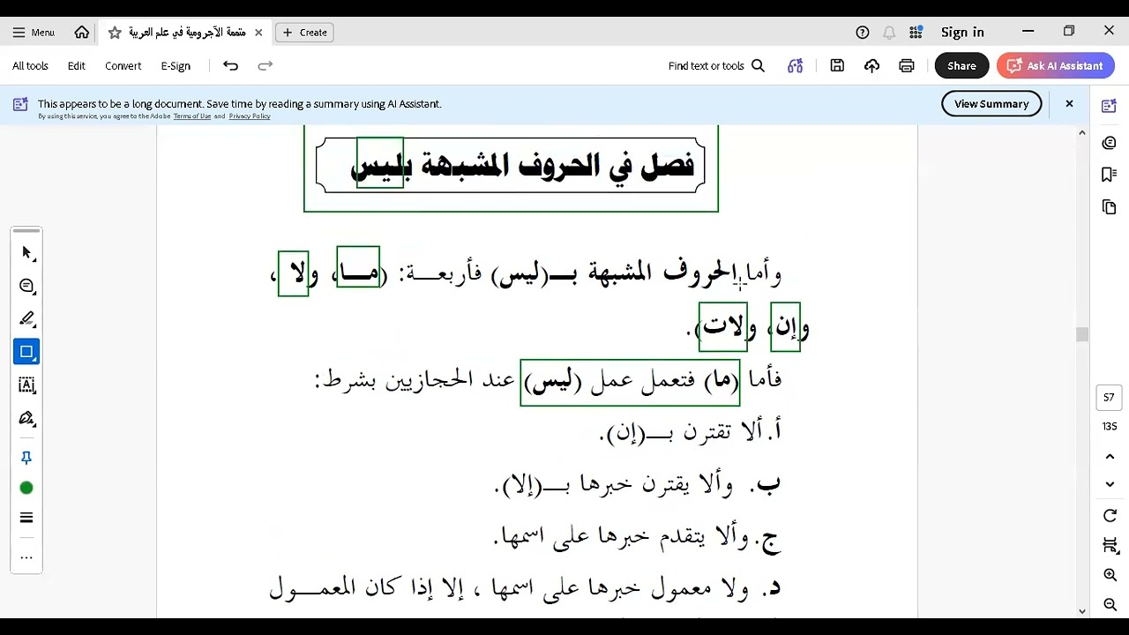Open the notifications bell
This screenshot has width=1129, height=635.
point(889,32)
